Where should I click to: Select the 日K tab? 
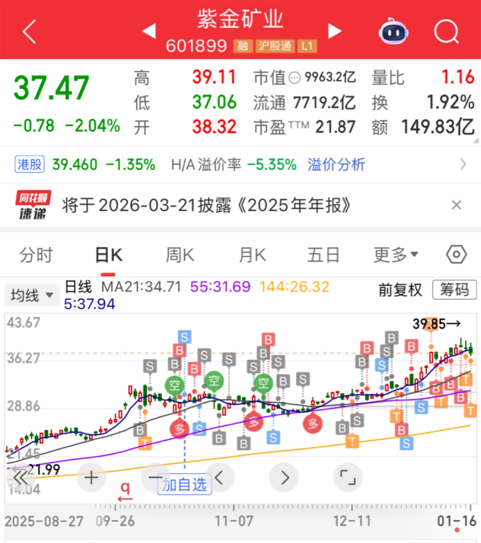(108, 254)
